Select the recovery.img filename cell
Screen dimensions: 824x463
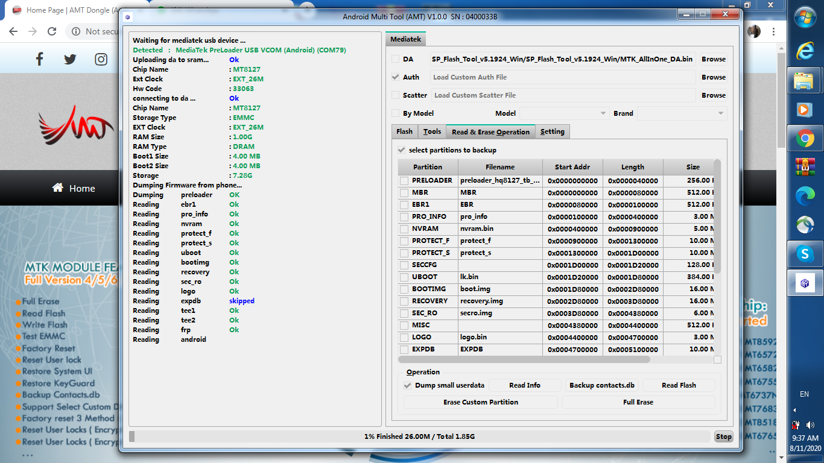coord(500,301)
